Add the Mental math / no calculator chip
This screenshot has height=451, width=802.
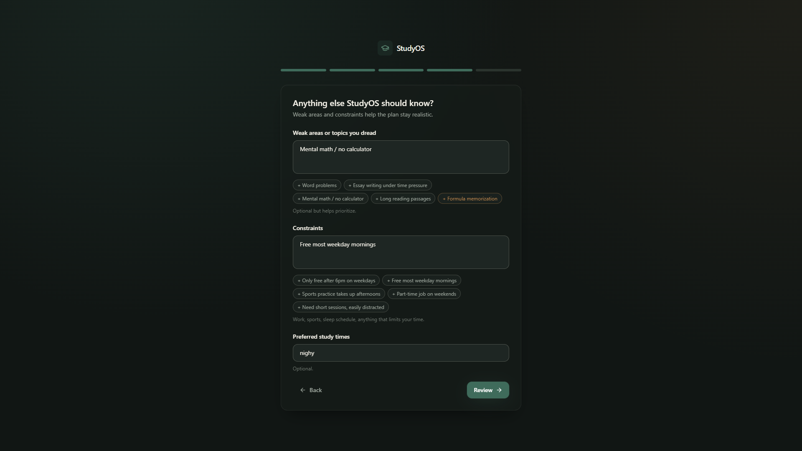coord(330,199)
